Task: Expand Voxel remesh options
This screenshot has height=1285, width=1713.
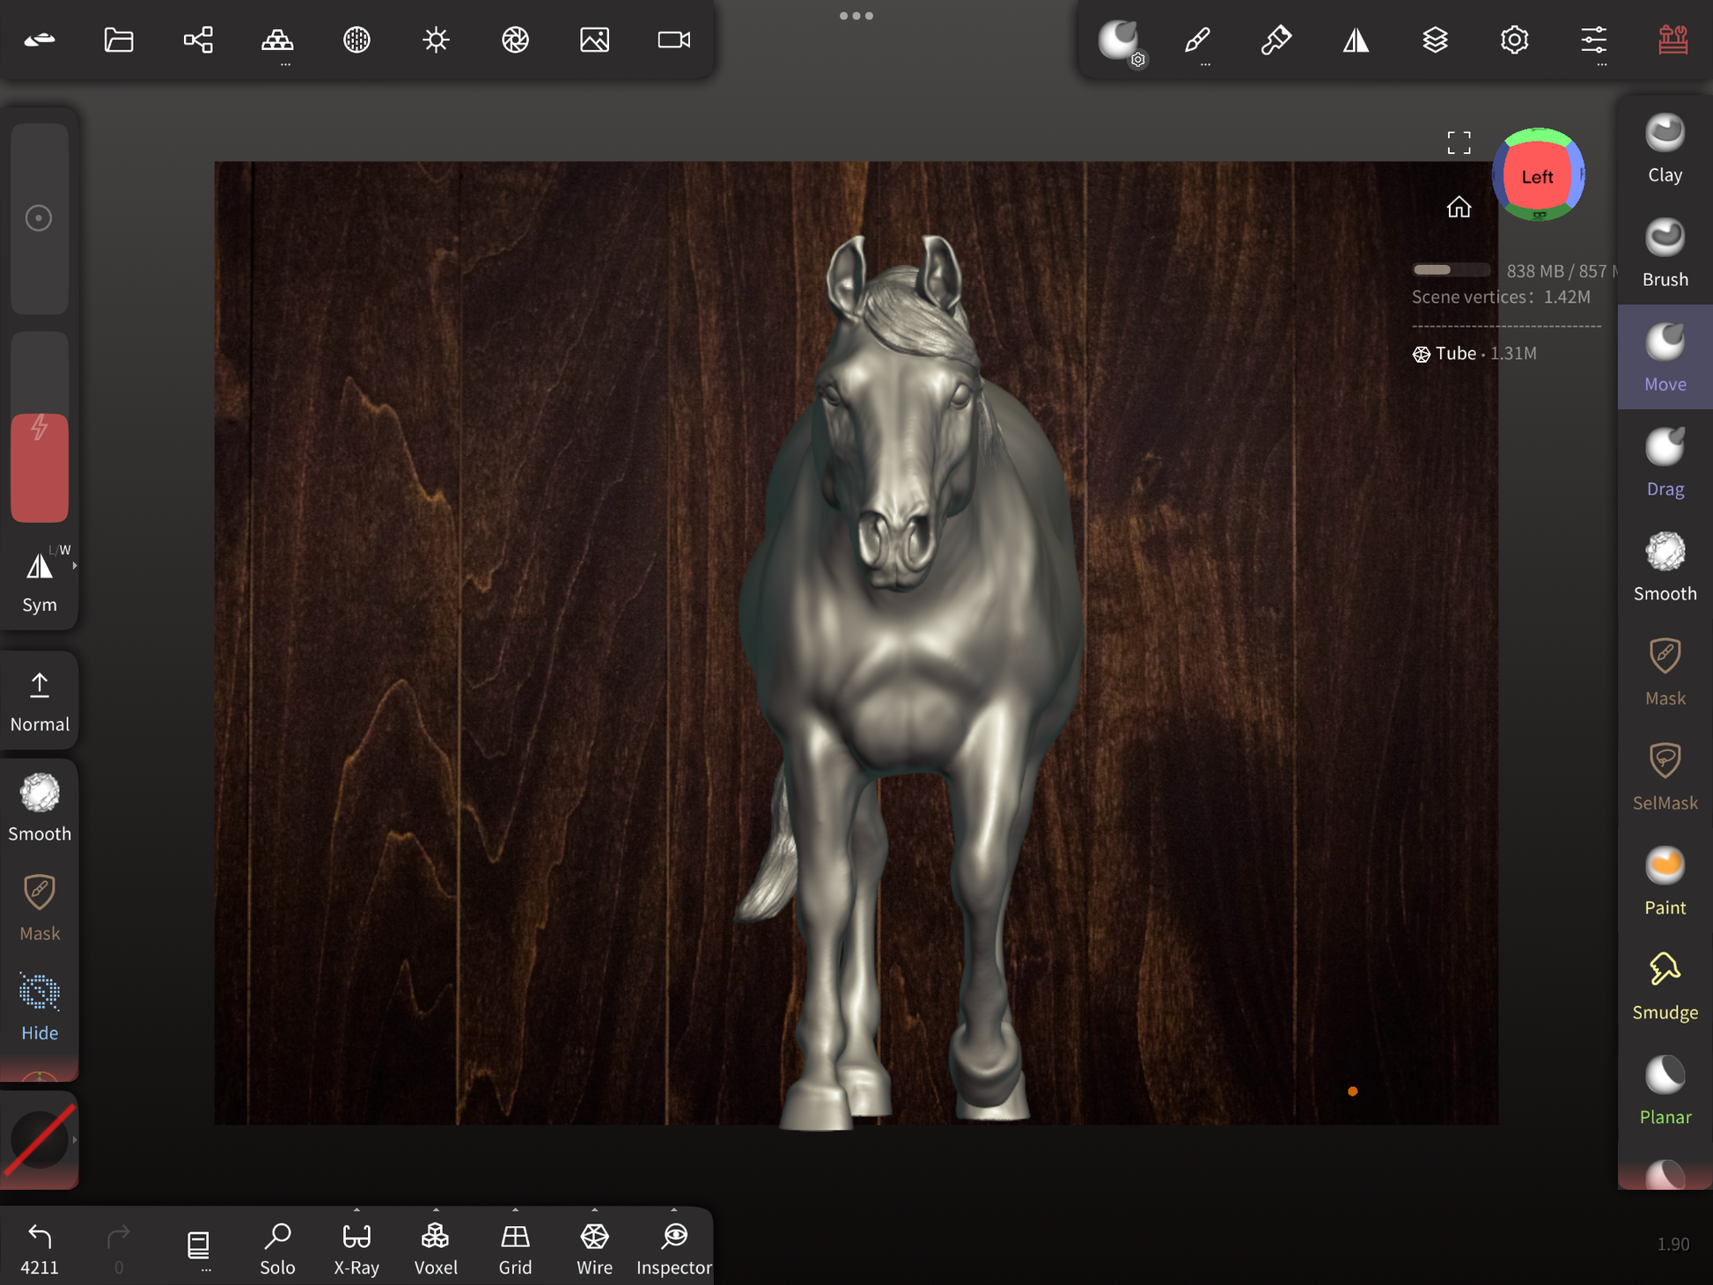Action: (436, 1210)
